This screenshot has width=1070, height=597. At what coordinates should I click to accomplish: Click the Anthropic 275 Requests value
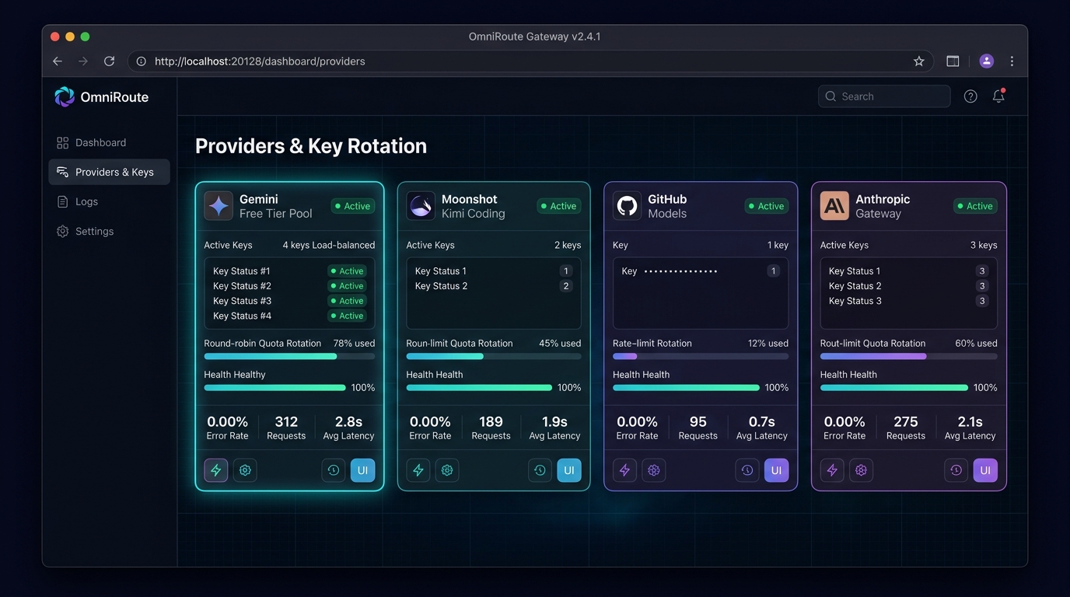click(x=906, y=422)
